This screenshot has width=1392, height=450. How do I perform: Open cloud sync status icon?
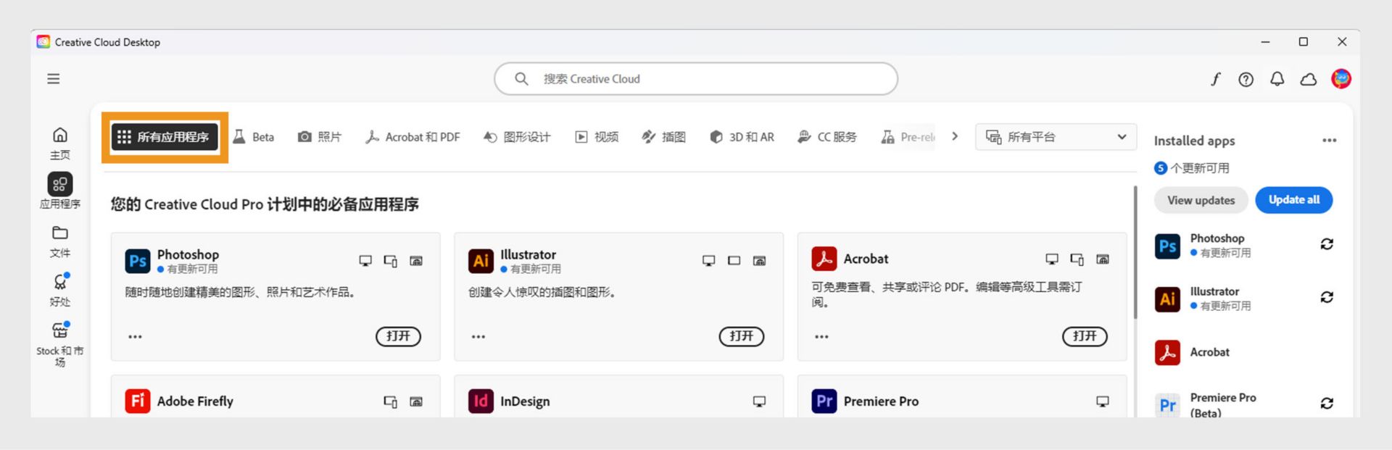(1309, 79)
